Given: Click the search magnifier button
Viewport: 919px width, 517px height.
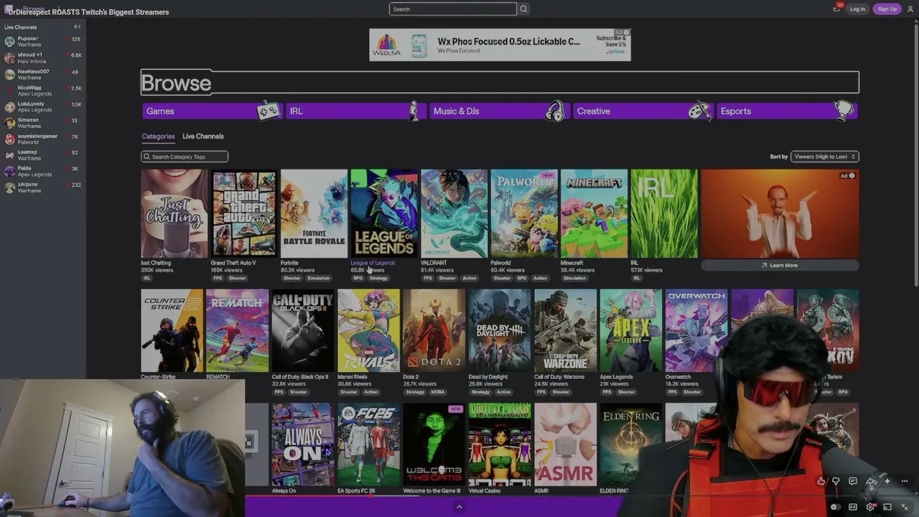Looking at the screenshot, I should (523, 9).
